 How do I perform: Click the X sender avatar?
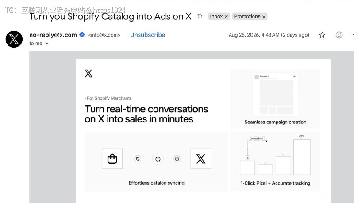pyautogui.click(x=14, y=39)
